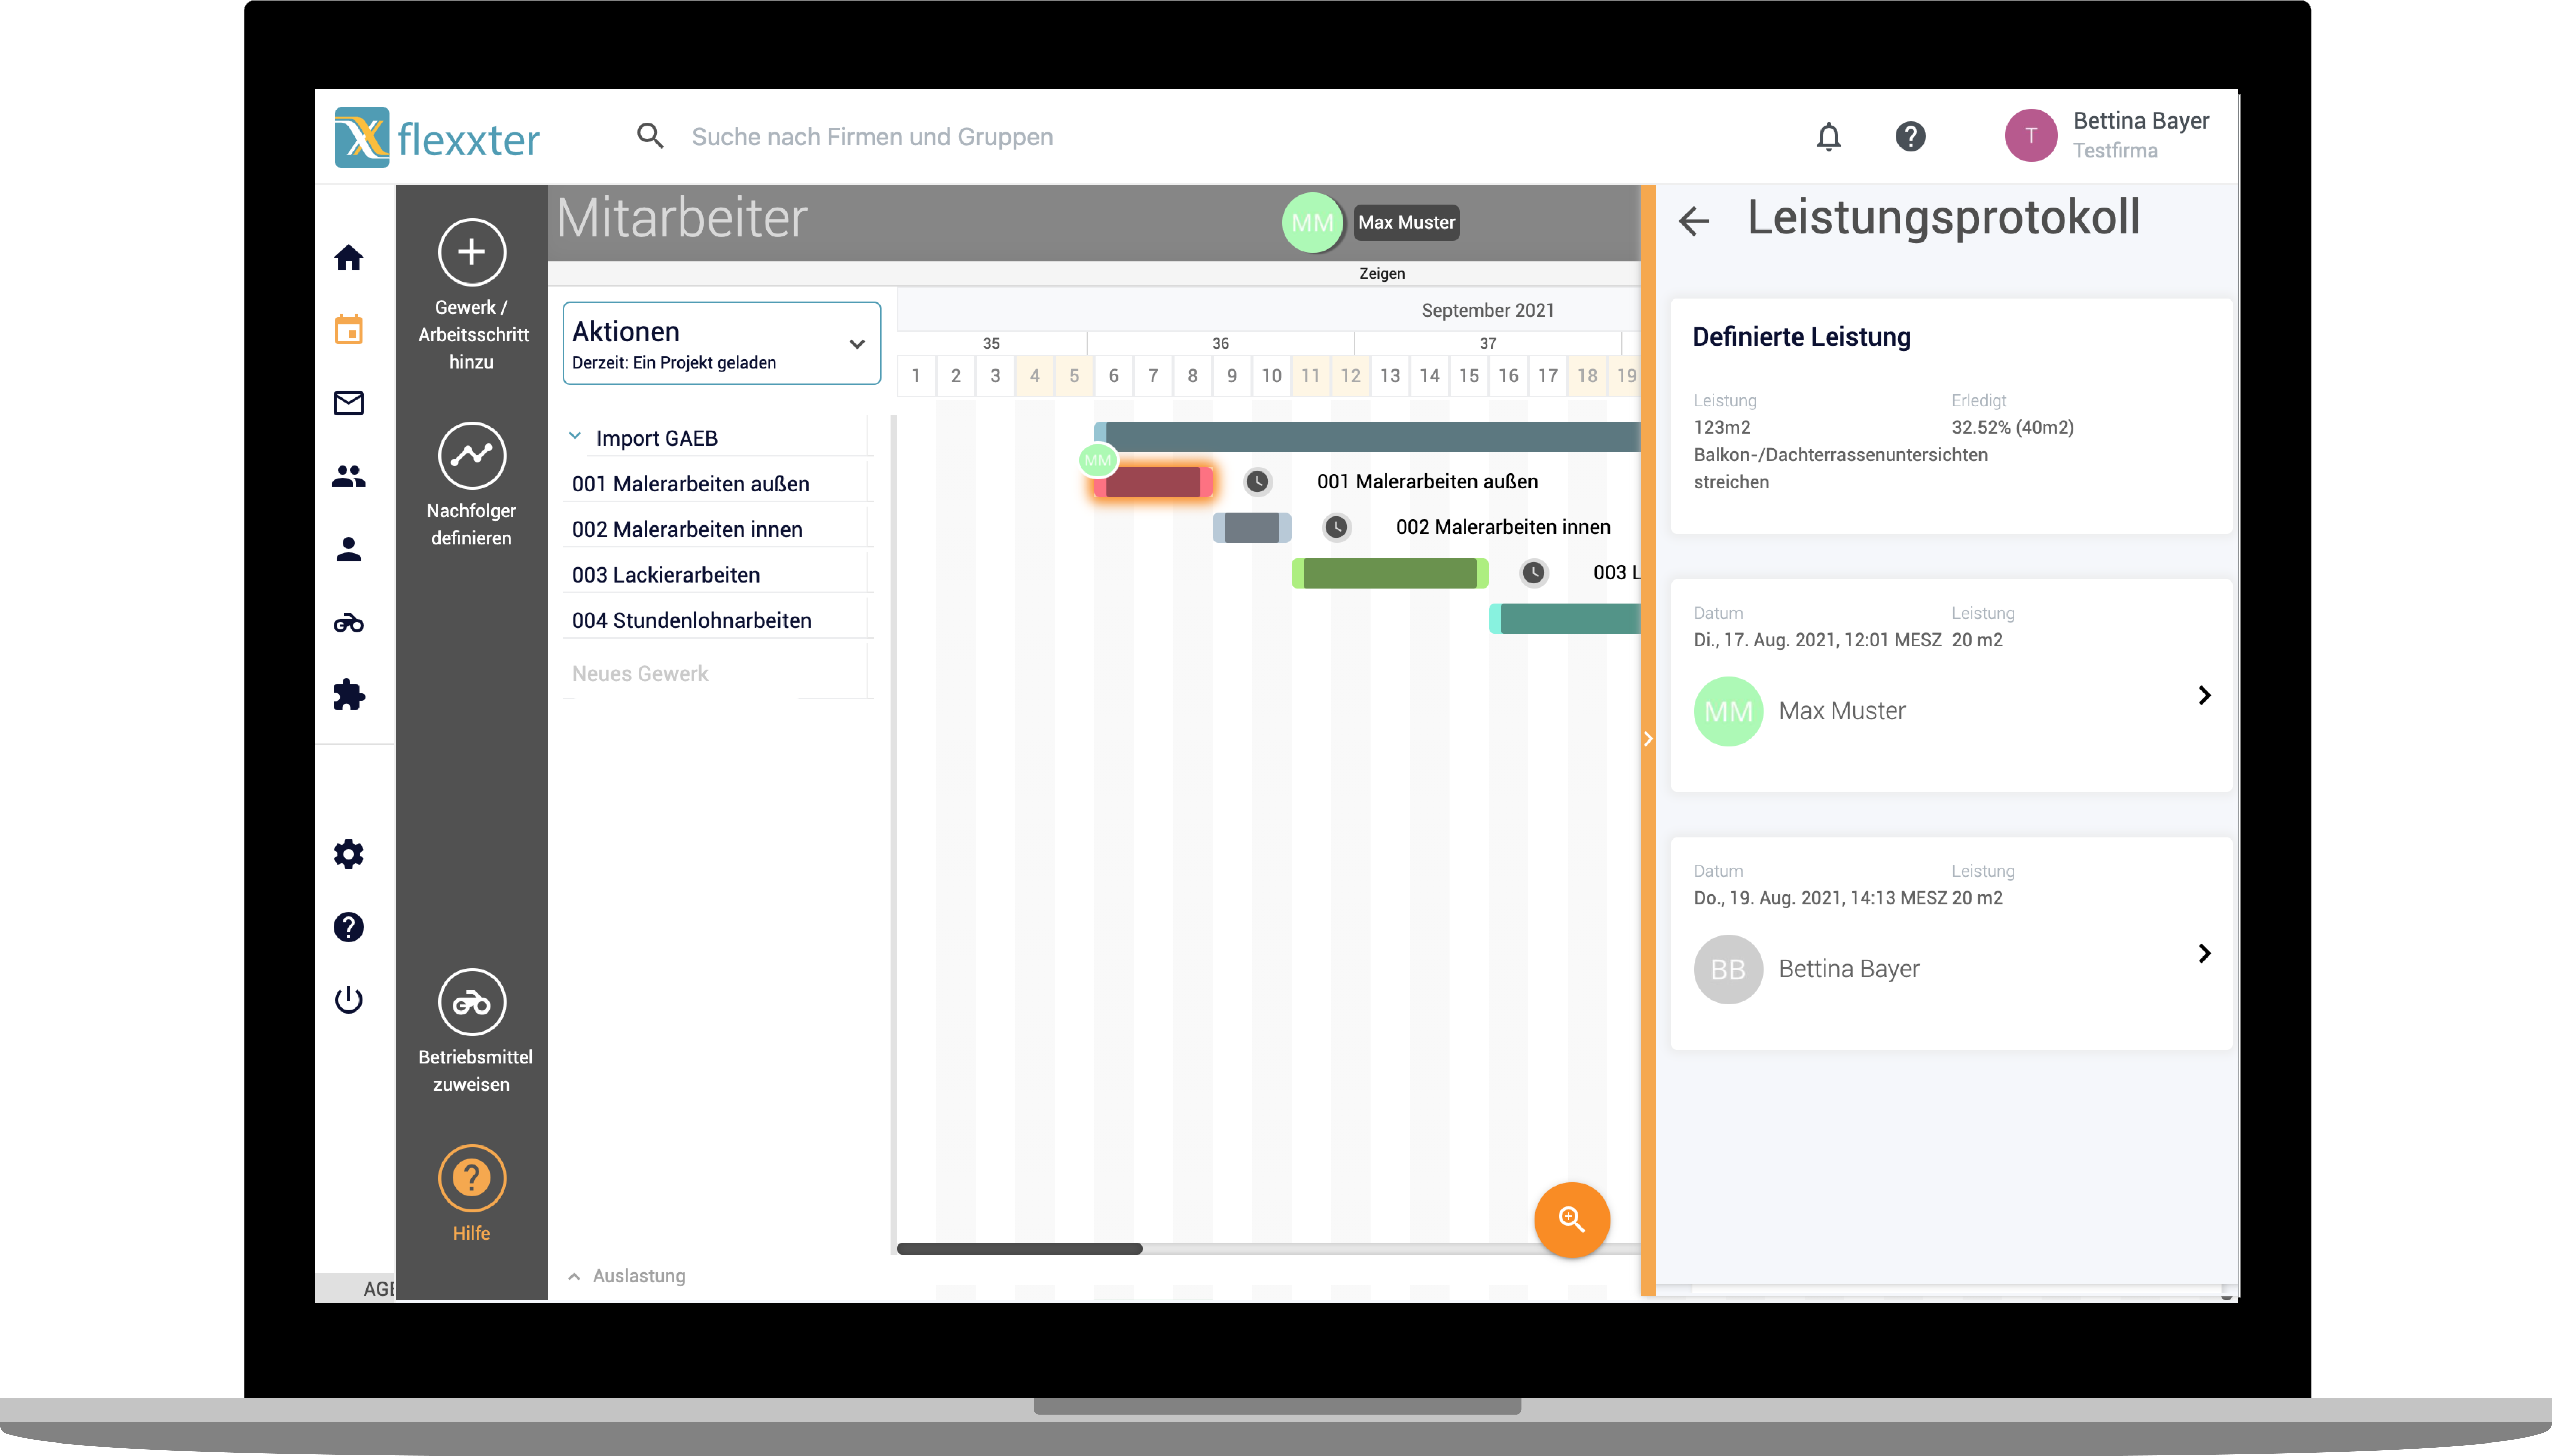Viewport: 2552px width, 1456px height.
Task: Click clock icon beside 001 Malerarbeiten außen
Action: (x=1257, y=482)
